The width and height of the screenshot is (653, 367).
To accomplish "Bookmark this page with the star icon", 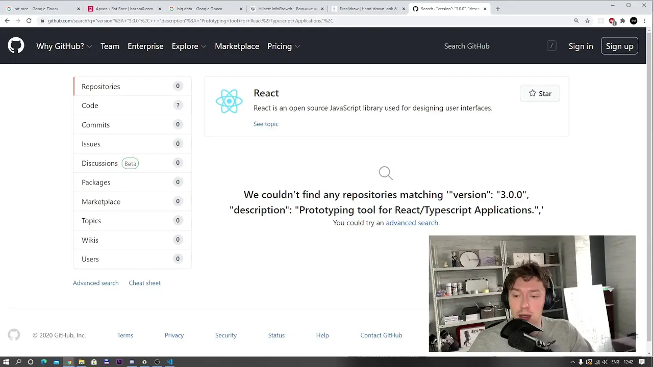I will pyautogui.click(x=587, y=21).
